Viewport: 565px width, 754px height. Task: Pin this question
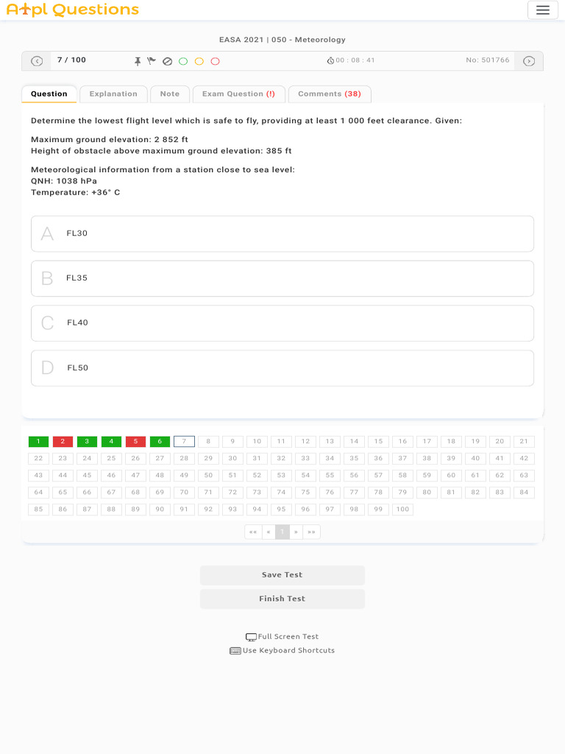click(138, 61)
